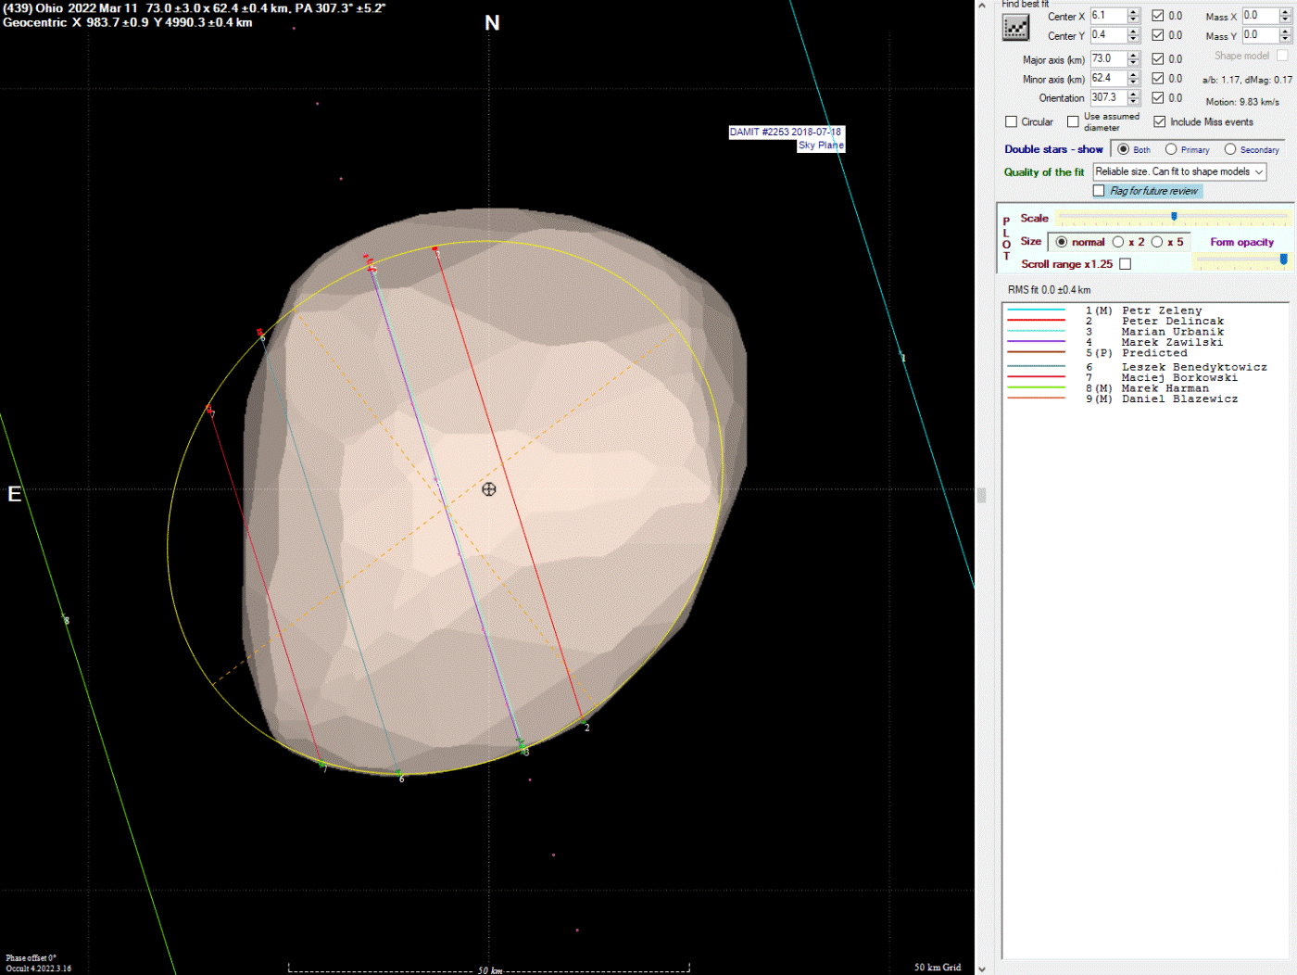Select the Primary double star option

click(x=1171, y=149)
